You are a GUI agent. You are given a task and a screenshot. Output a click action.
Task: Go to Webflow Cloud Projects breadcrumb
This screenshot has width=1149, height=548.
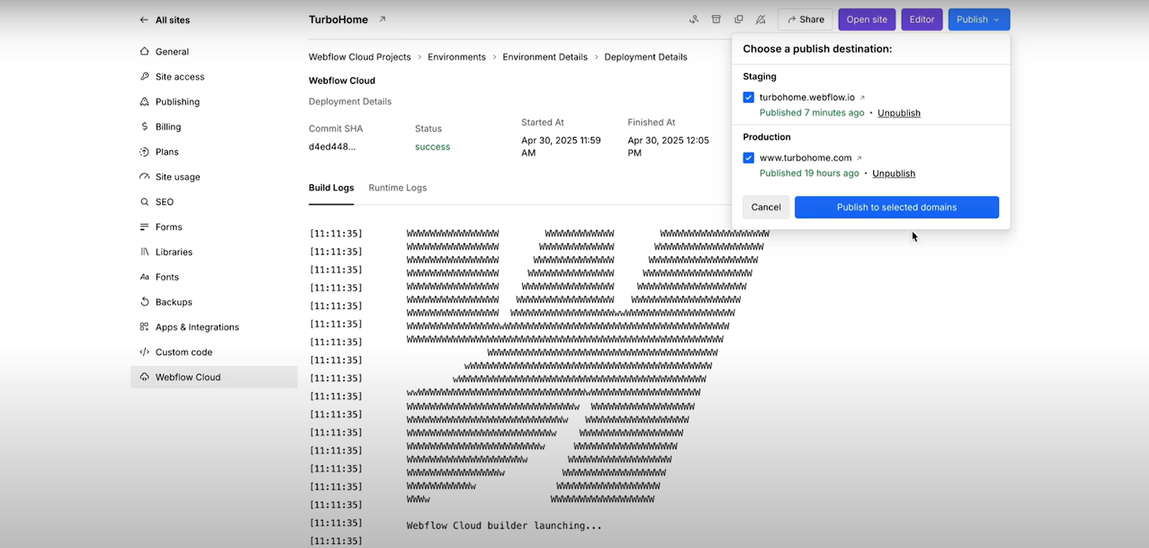360,57
